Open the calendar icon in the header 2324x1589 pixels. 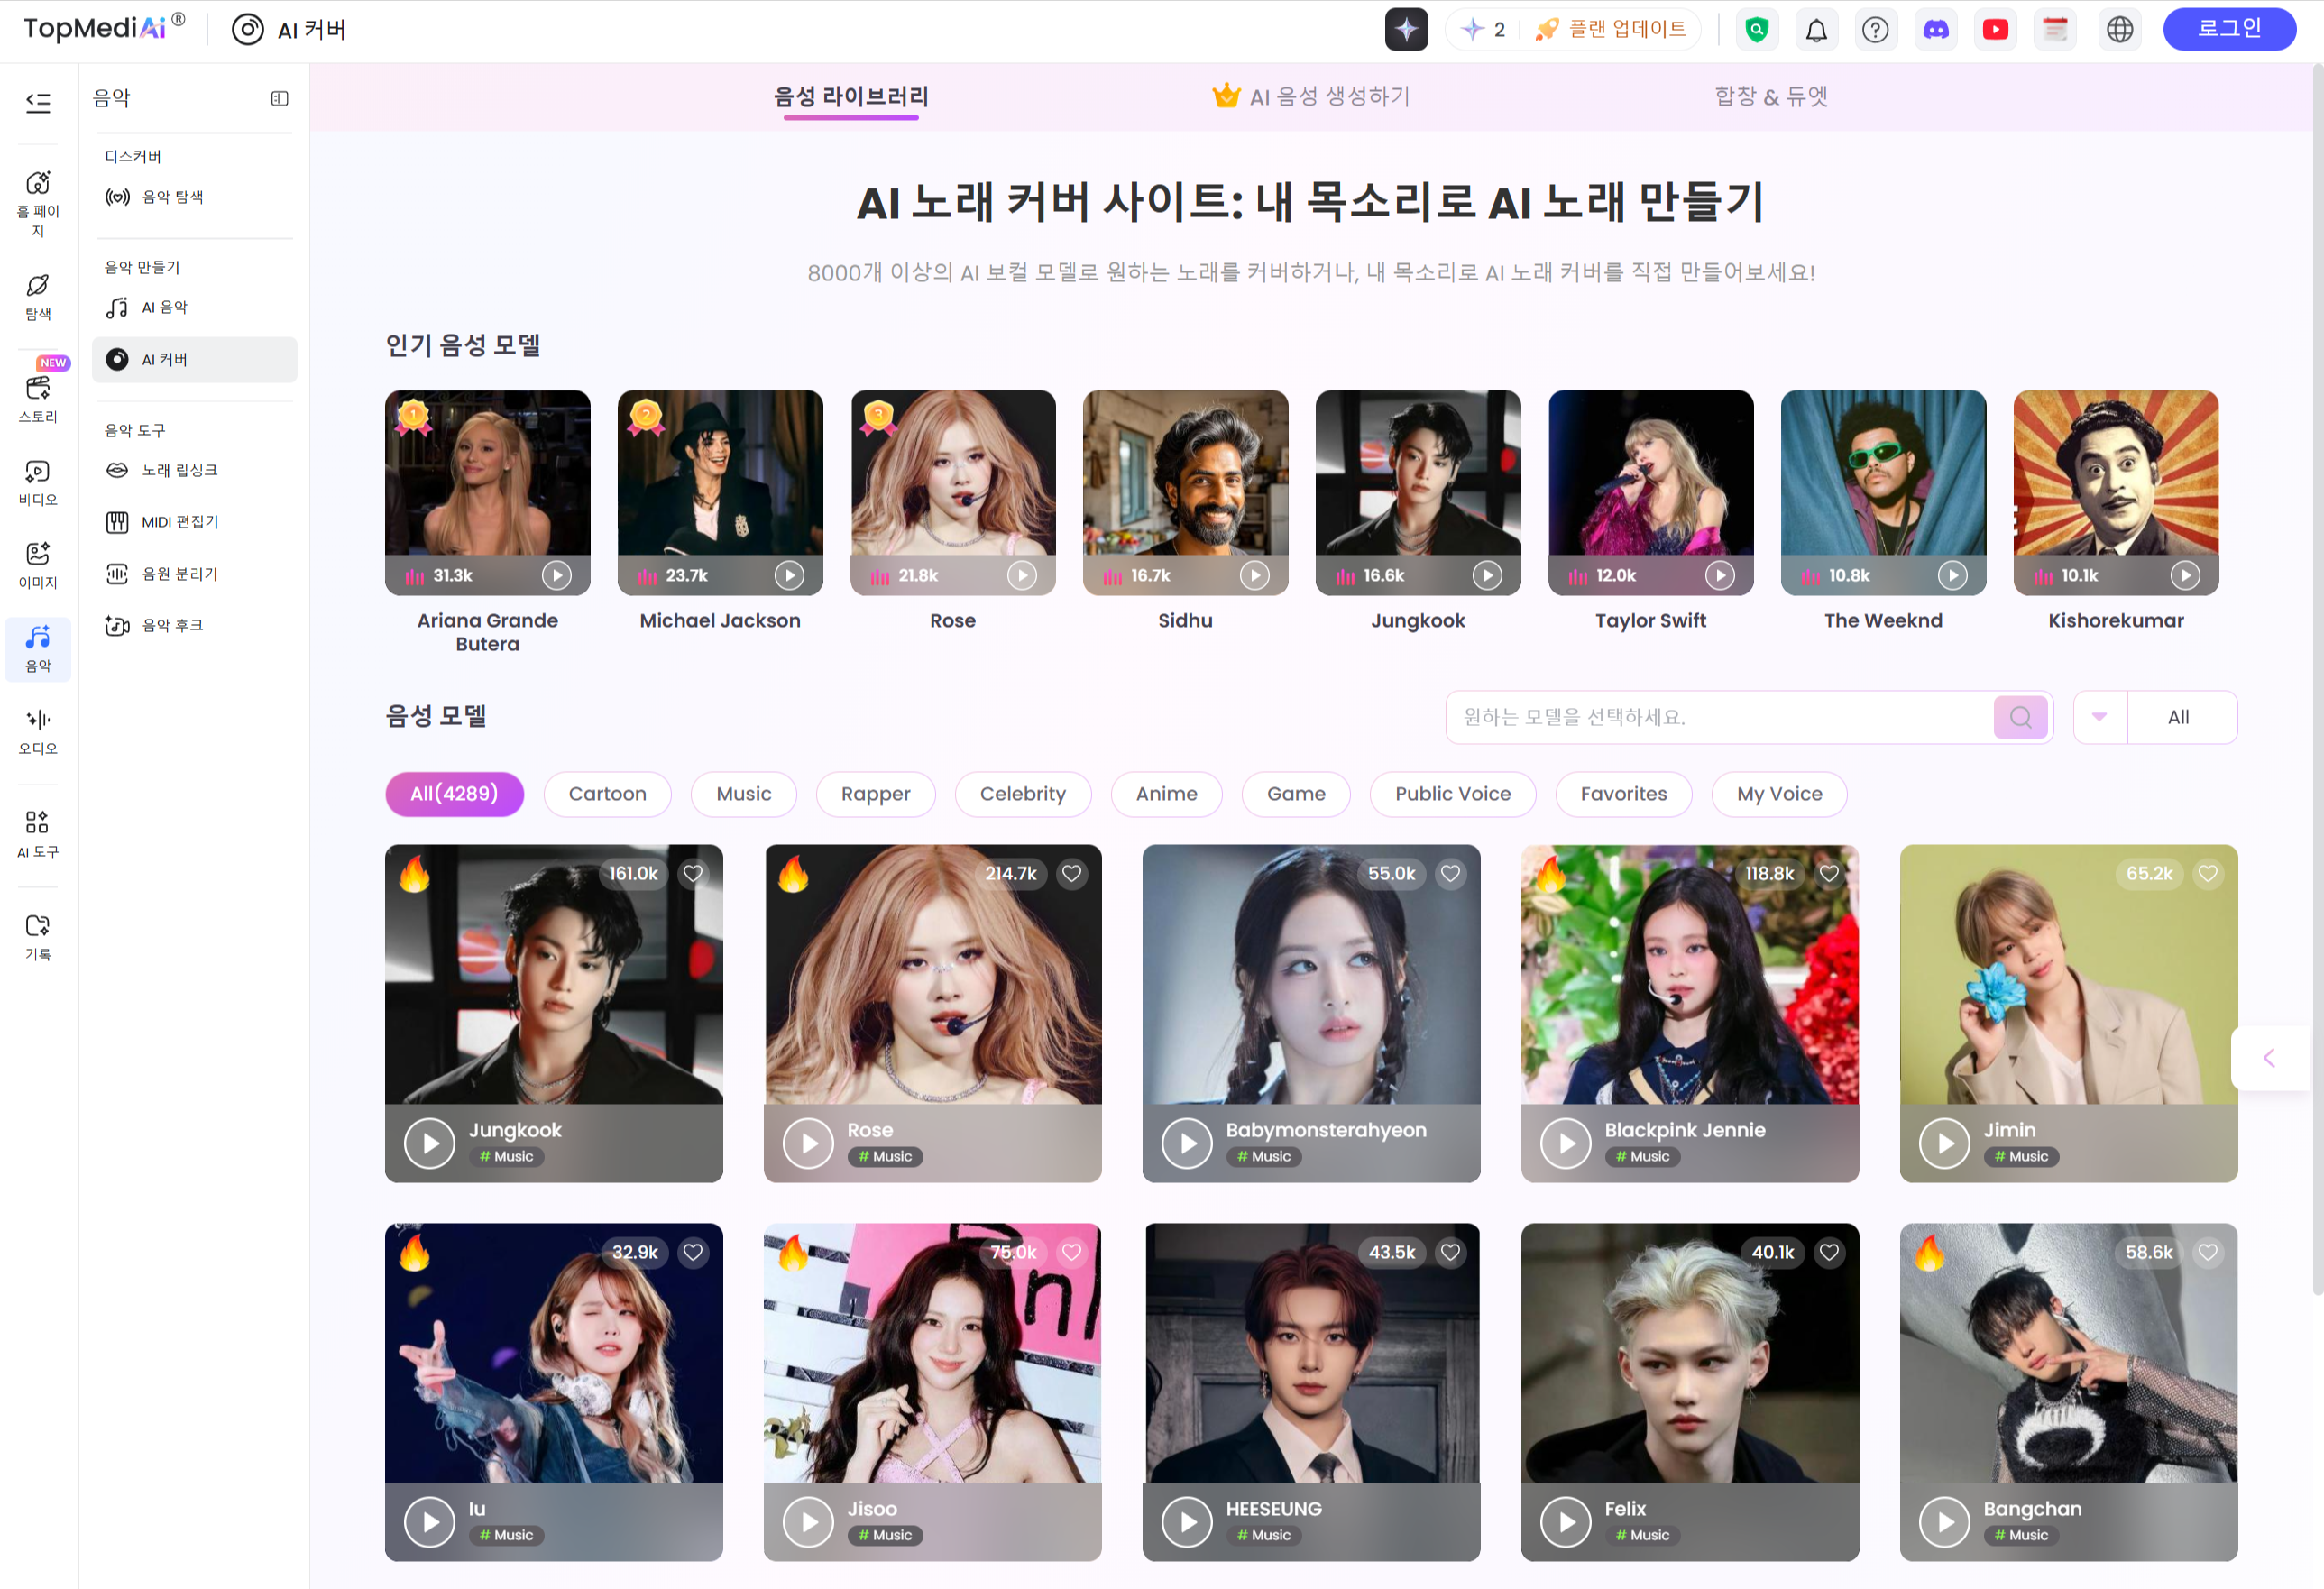click(2055, 29)
